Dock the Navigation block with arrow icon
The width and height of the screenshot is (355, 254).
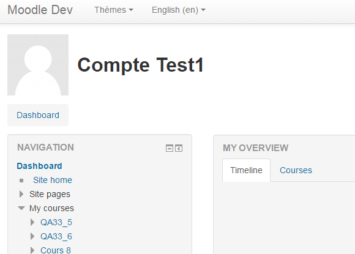click(179, 148)
